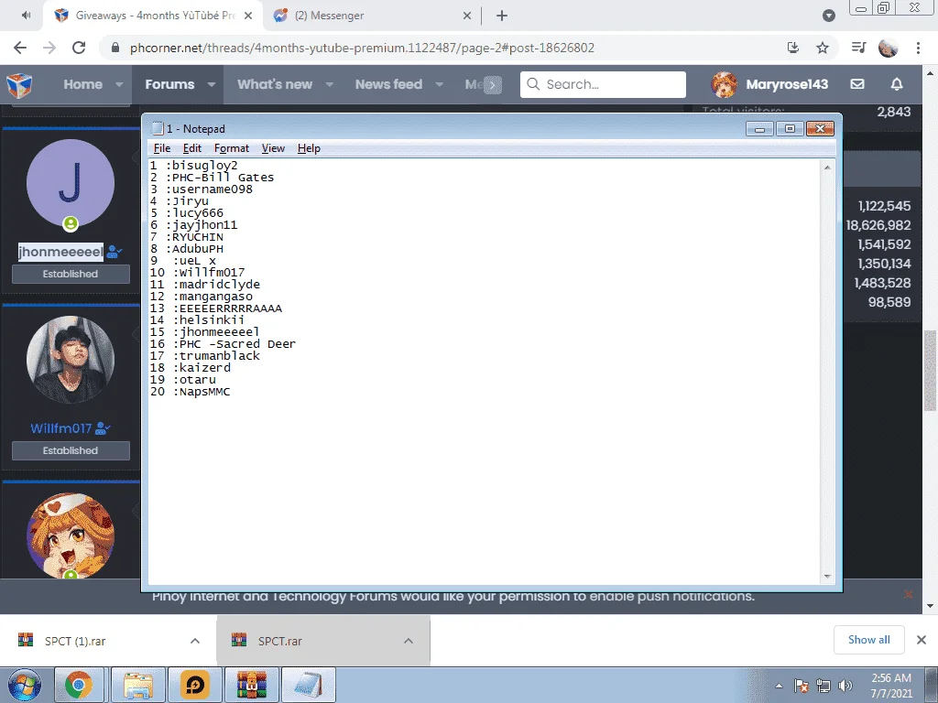Expand the What's new dropdown arrow
The image size is (938, 703).
pos(329,85)
